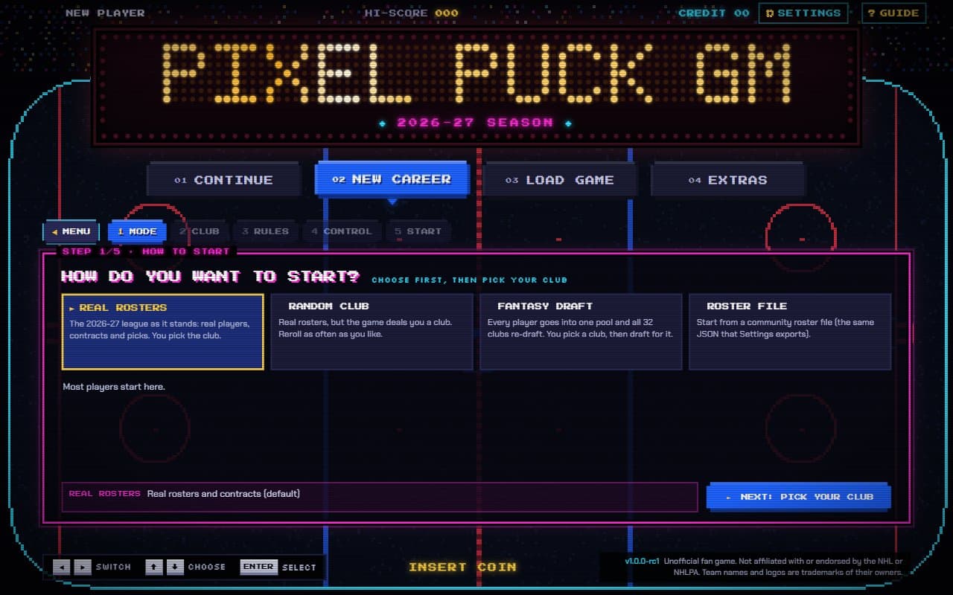Select the 02 New Career tab
The image size is (953, 595).
coord(392,179)
